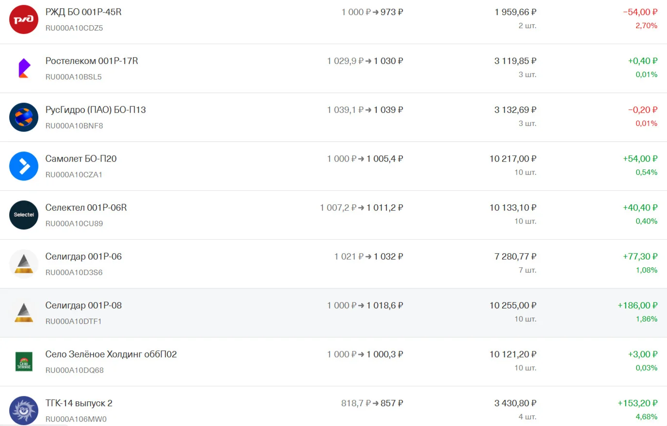Click price change 1 021 ₽ to 1 032 ₽
The image size is (667, 426).
click(x=369, y=257)
